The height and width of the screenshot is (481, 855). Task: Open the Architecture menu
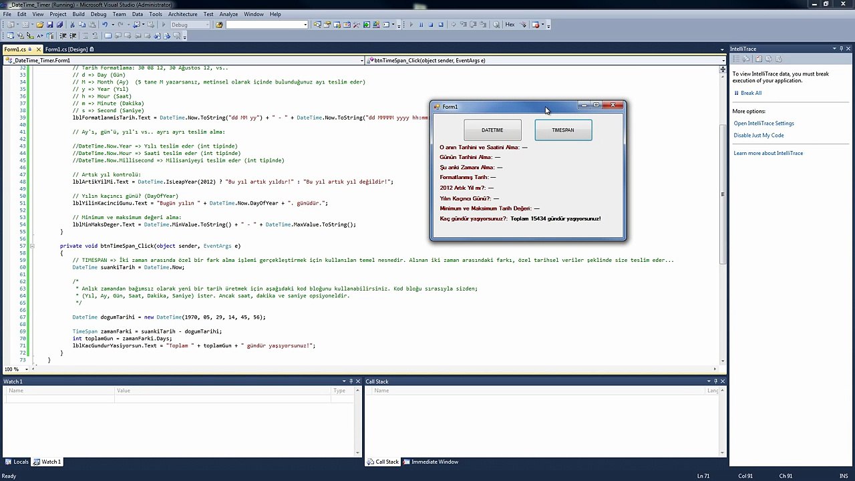point(182,14)
